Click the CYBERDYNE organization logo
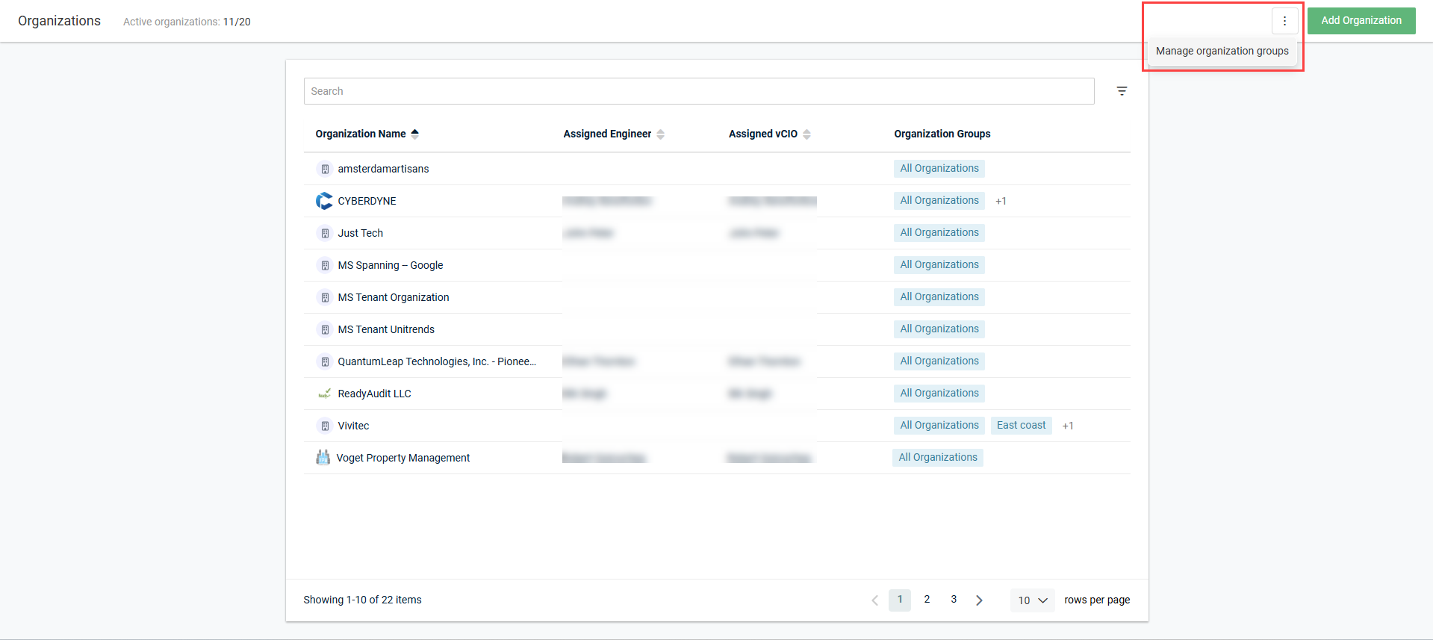 click(x=324, y=201)
